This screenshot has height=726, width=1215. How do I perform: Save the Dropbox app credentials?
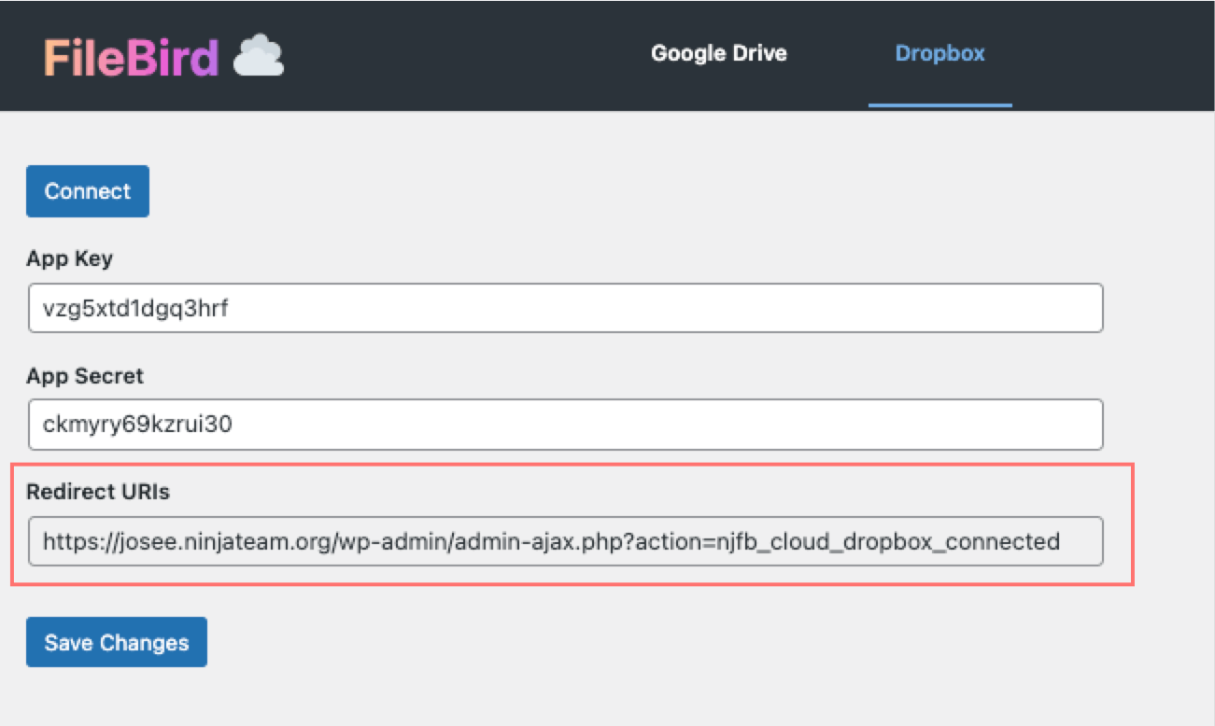coord(117,642)
